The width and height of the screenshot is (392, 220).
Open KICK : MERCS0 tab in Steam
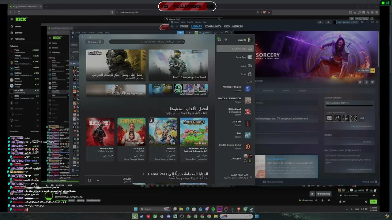(x=234, y=27)
